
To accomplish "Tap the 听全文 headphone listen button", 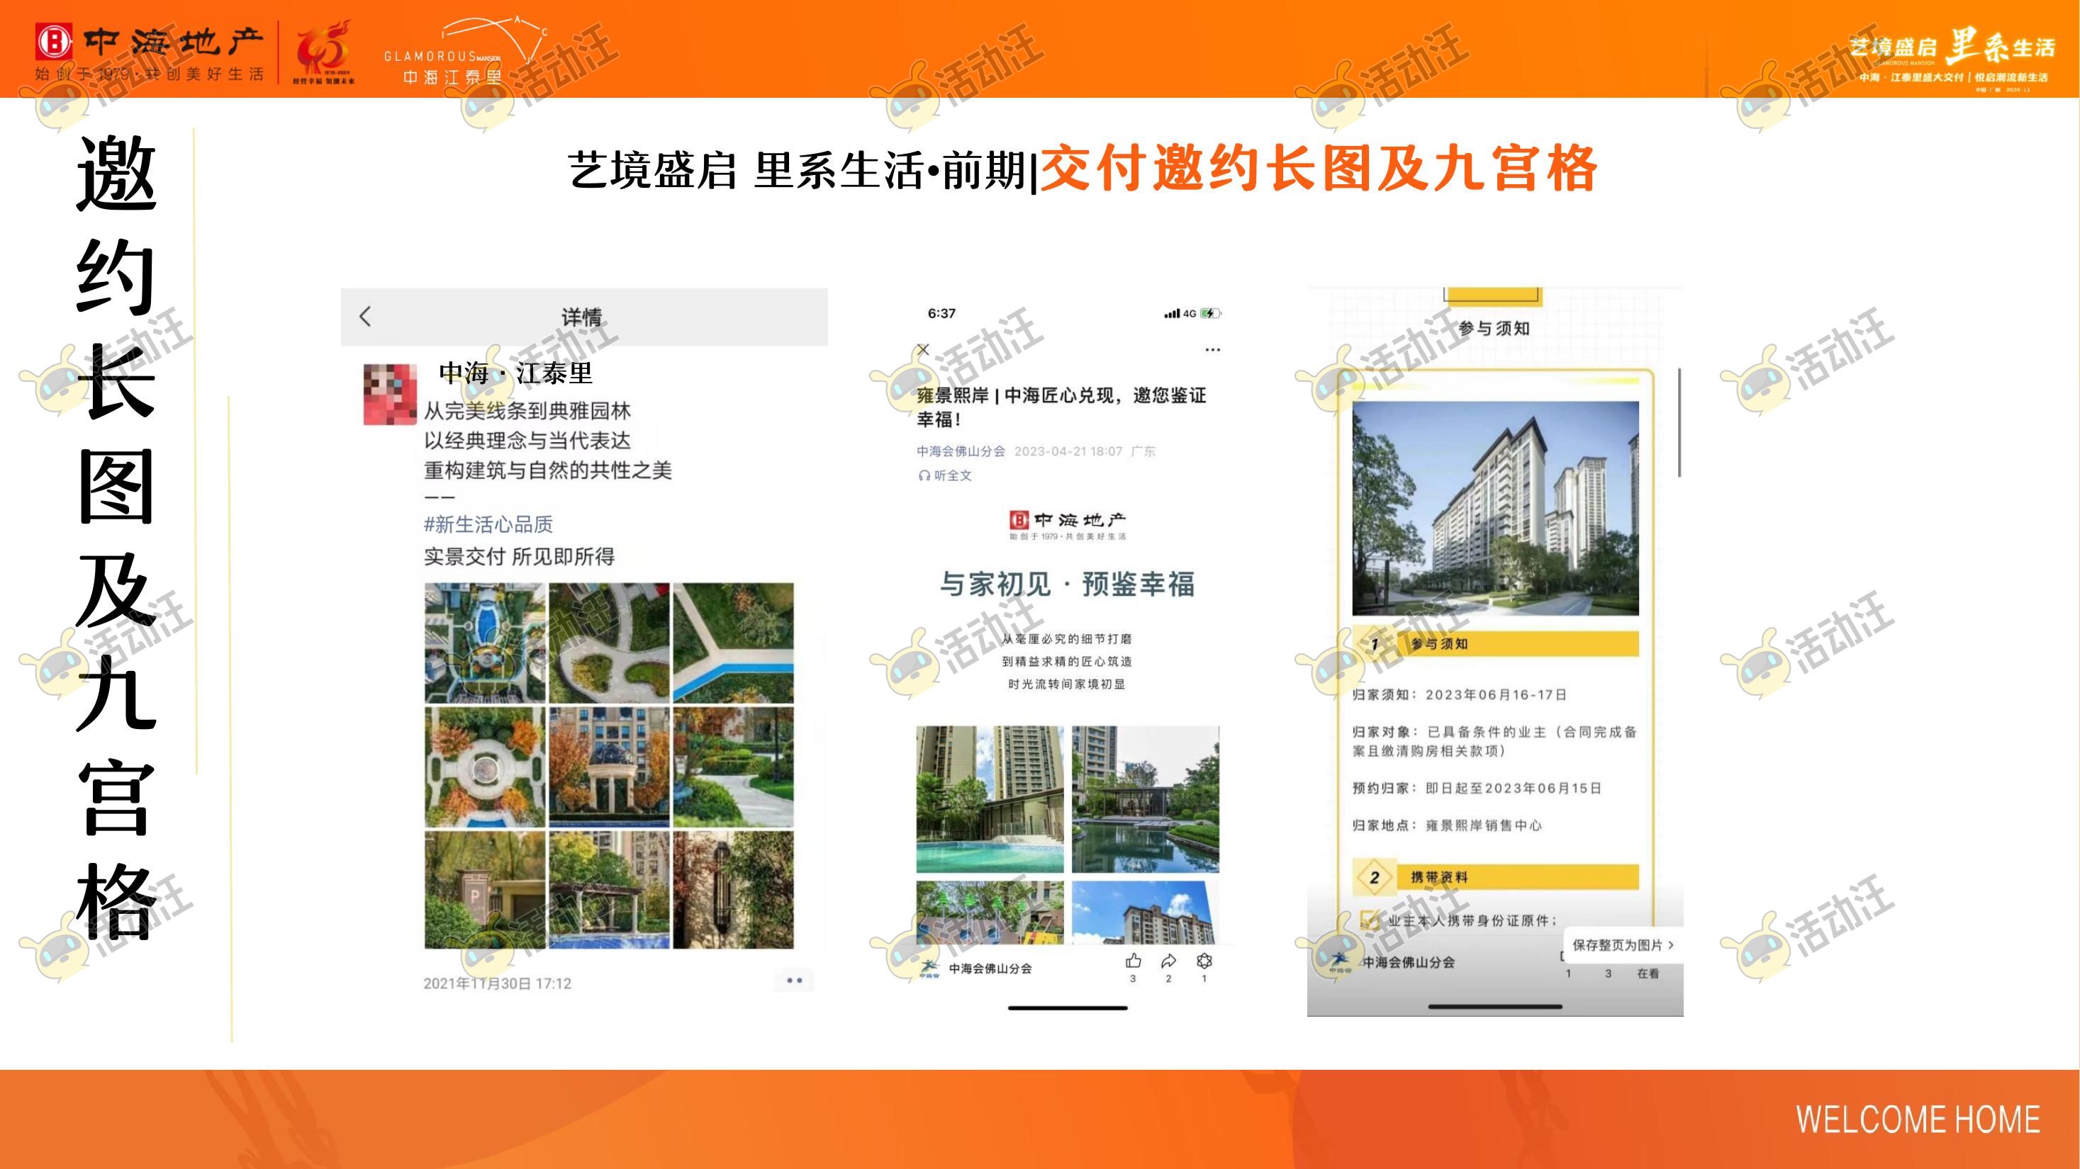I will pyautogui.click(x=945, y=475).
